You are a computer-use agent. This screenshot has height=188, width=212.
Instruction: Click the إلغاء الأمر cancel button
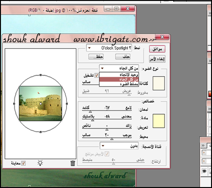(x=157, y=59)
